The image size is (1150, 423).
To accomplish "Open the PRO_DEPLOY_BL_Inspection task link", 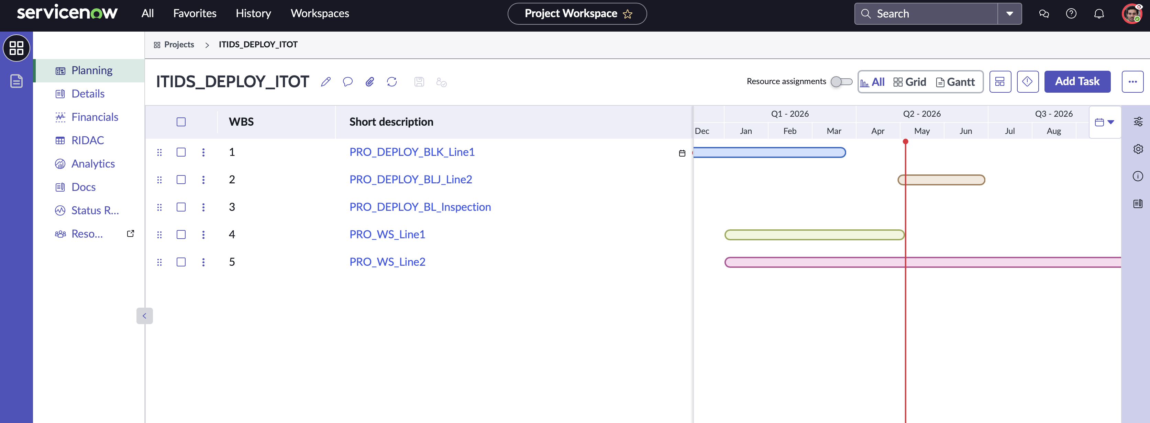I will coord(420,207).
